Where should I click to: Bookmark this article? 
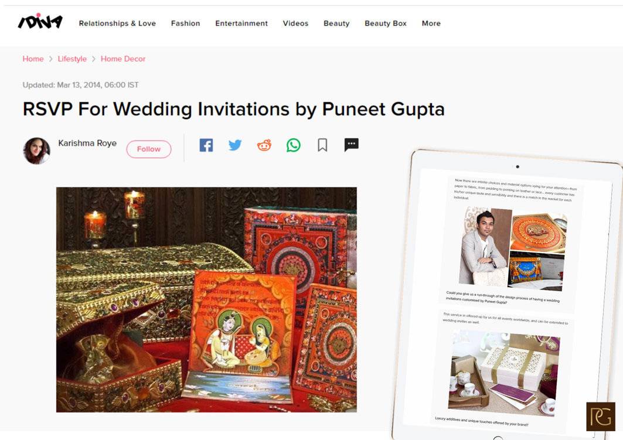[x=322, y=145]
